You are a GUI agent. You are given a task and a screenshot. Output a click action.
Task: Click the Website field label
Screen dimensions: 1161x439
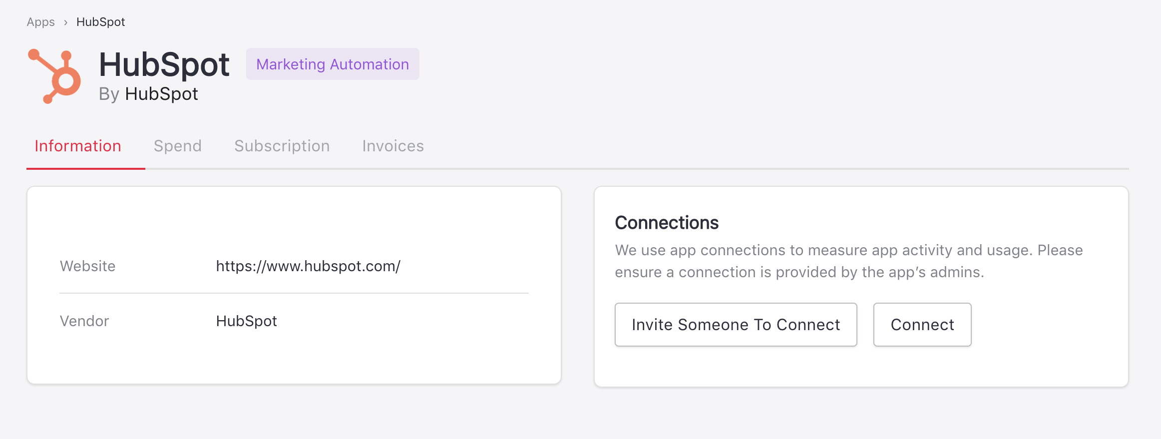point(87,266)
